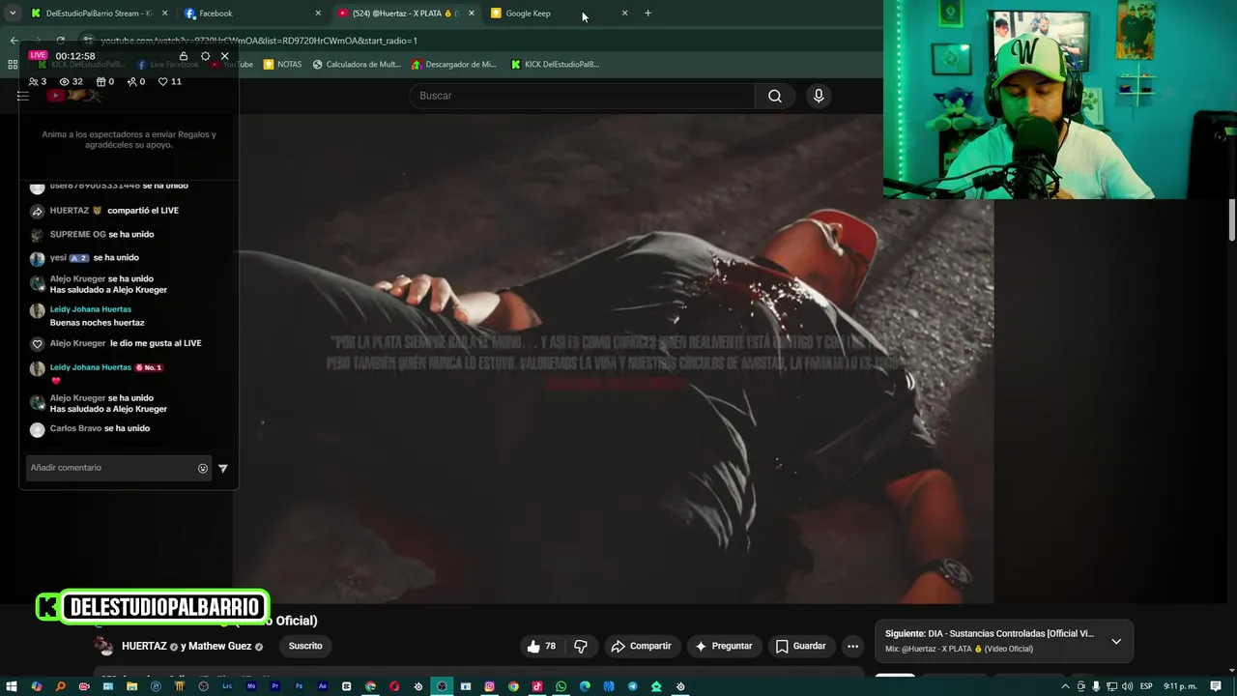
Task: Show hidden system tray icons chevron
Action: (1065, 686)
